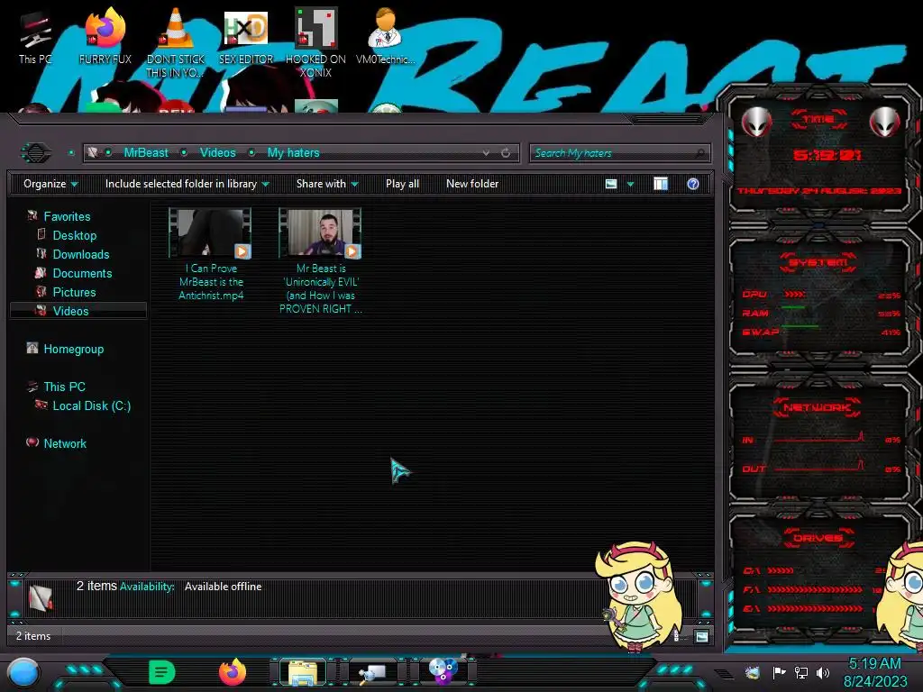Open the DONT STICK THIS VLC shortcut
The image size is (923, 692).
(x=176, y=42)
